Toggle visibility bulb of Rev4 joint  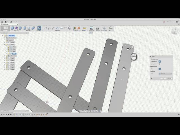coord(8,54)
